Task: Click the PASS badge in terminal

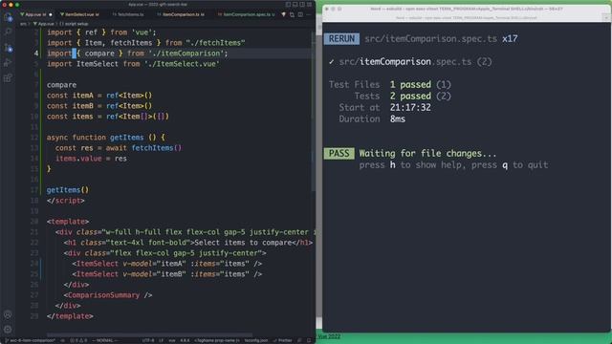Action: tap(339, 153)
